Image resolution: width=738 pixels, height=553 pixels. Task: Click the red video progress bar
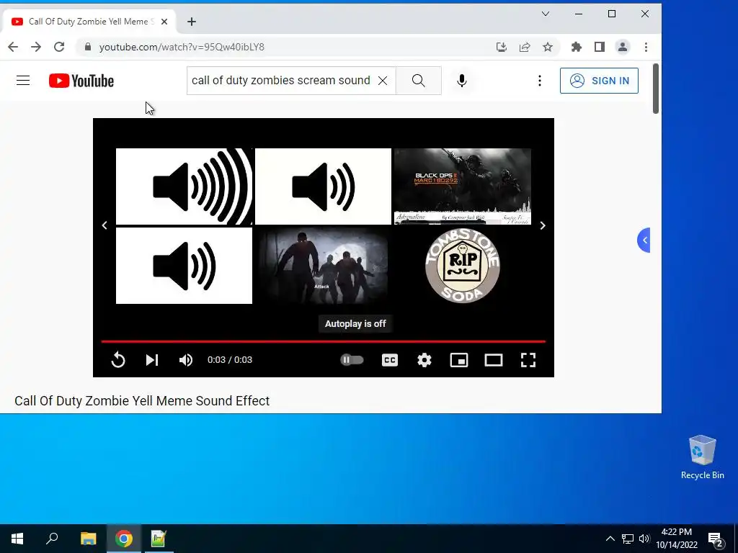(x=324, y=341)
